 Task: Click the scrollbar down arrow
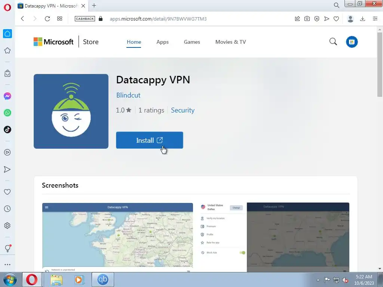point(380,269)
